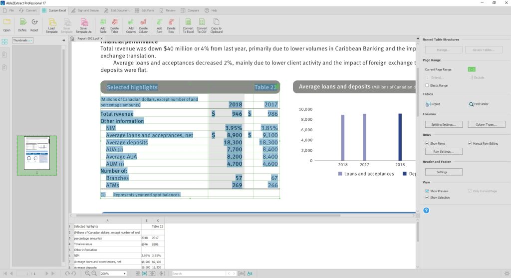Screen dimensions: 511x278
Task: Click the Delete Column icon
Action: [143, 22]
